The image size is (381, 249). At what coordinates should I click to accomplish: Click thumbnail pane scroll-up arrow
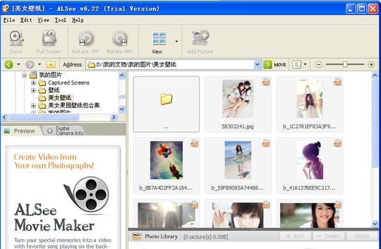(375, 76)
